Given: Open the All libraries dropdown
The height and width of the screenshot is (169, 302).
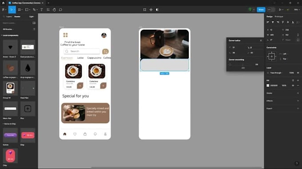Looking at the screenshot, I should [x=8, y=29].
